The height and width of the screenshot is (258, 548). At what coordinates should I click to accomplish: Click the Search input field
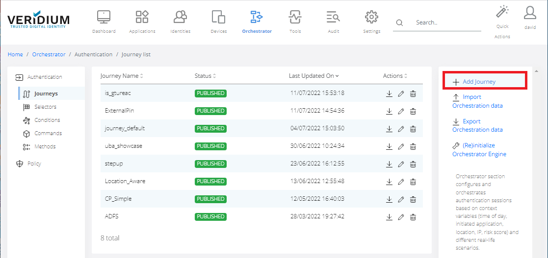pyautogui.click(x=446, y=23)
